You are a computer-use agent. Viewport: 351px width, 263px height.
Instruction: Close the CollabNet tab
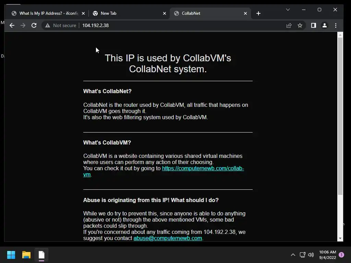[x=245, y=13]
